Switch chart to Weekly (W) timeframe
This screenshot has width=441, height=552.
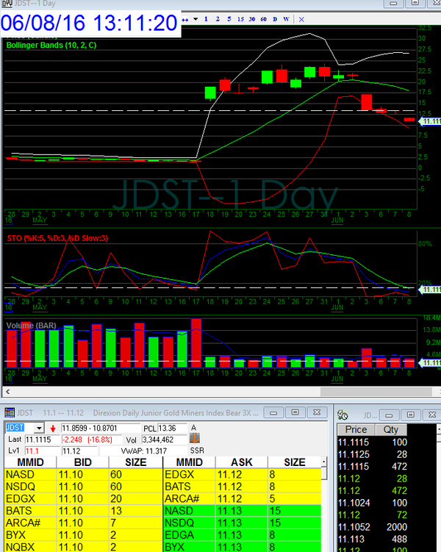(286, 19)
